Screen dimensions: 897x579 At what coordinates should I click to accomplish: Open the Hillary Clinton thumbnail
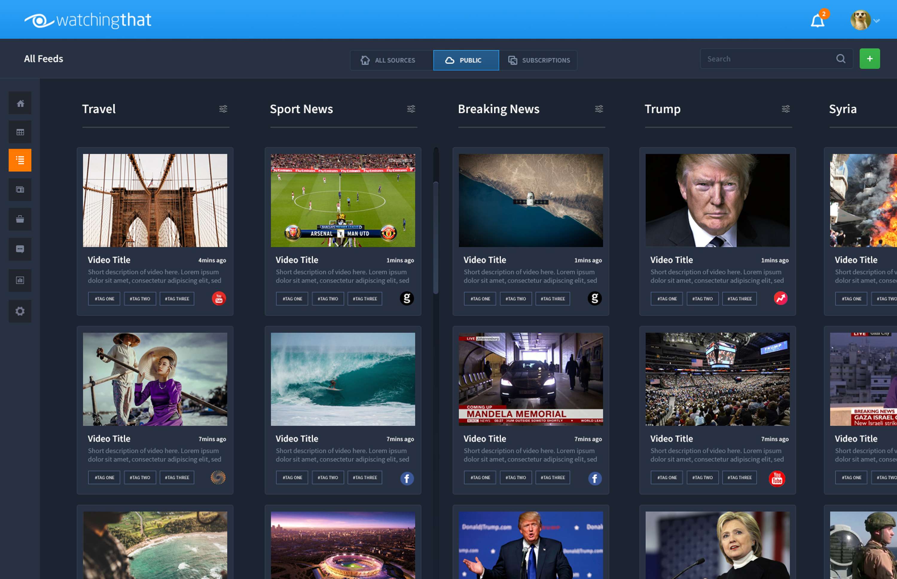718,545
